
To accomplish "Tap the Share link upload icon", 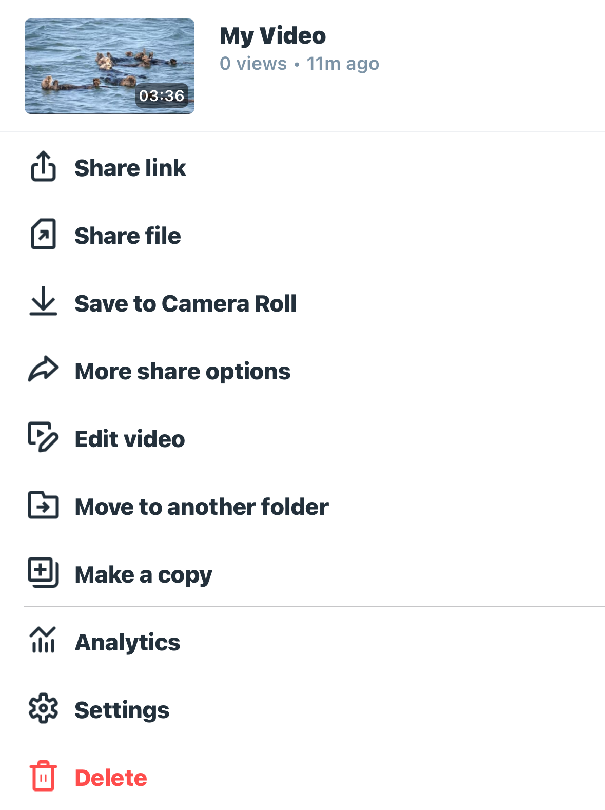I will point(43,167).
